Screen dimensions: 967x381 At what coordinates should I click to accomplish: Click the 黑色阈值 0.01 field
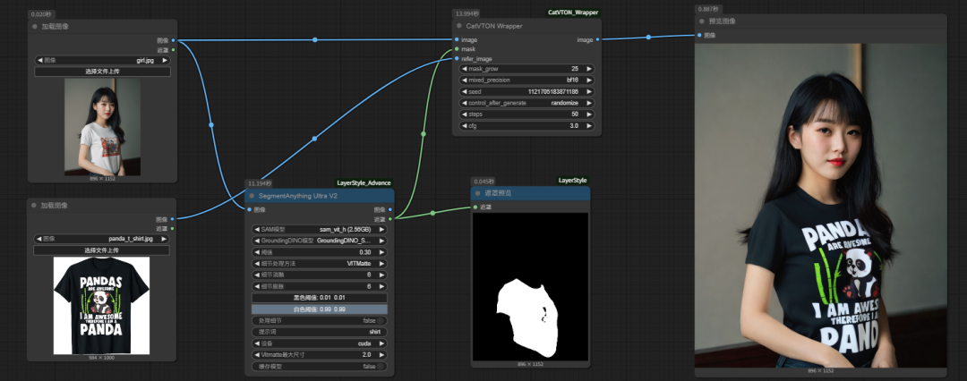coord(320,298)
